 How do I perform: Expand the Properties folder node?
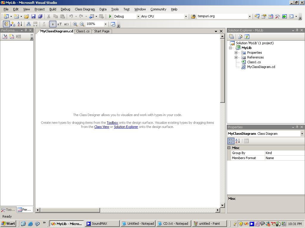click(x=236, y=53)
